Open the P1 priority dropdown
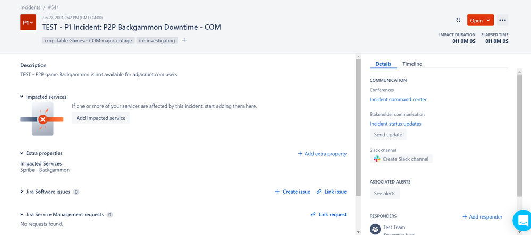Image resolution: width=531 pixels, height=235 pixels. tap(28, 22)
